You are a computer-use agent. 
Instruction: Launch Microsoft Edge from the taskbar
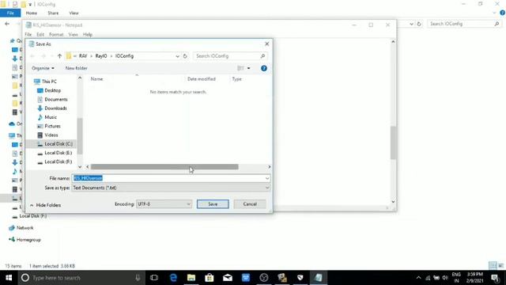click(173, 278)
